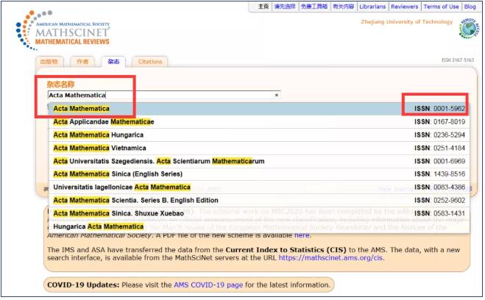Choose Acta Applicandae Mathematicae from suggestions
Image resolution: width=485 pixels, height=300 pixels.
pyautogui.click(x=104, y=122)
